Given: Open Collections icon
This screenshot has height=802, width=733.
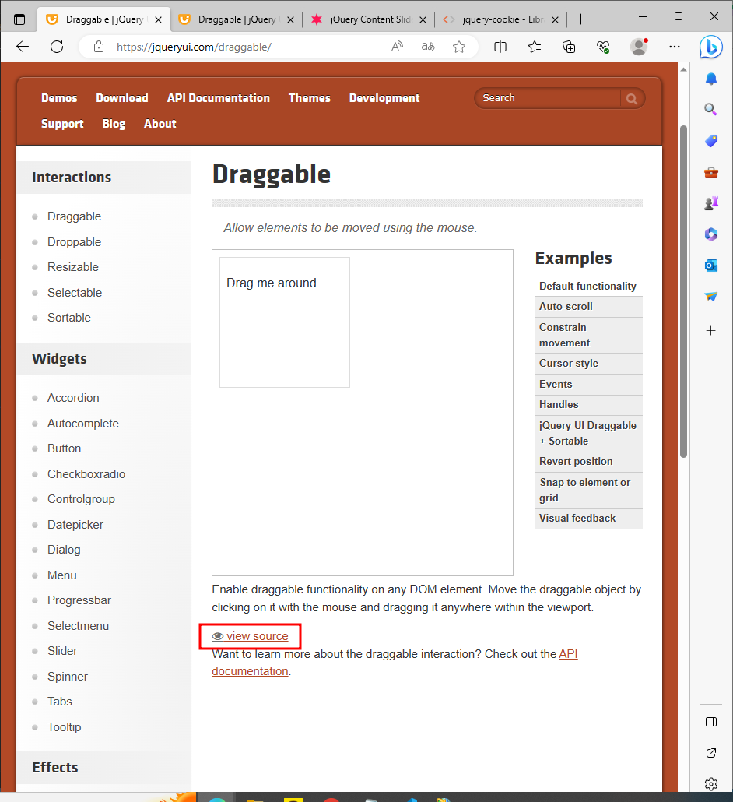Looking at the screenshot, I should click(569, 47).
